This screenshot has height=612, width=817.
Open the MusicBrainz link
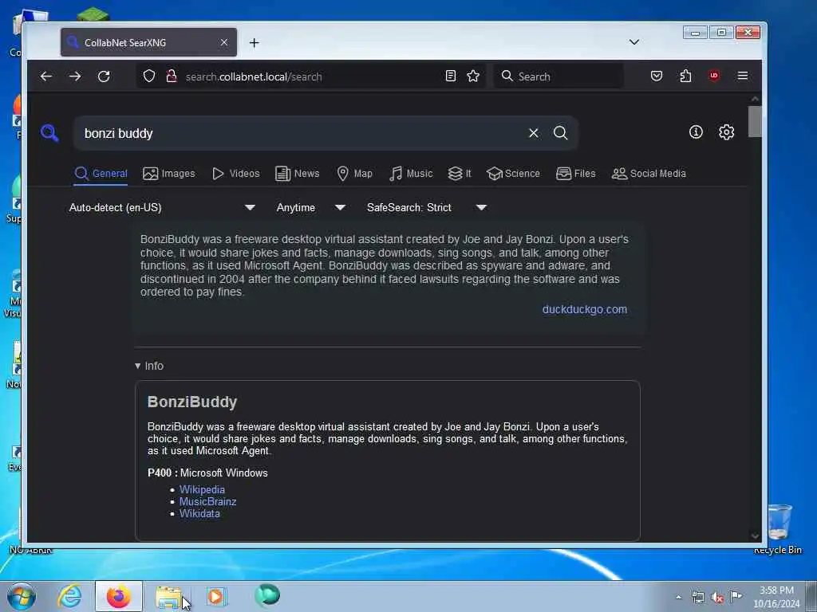(208, 501)
